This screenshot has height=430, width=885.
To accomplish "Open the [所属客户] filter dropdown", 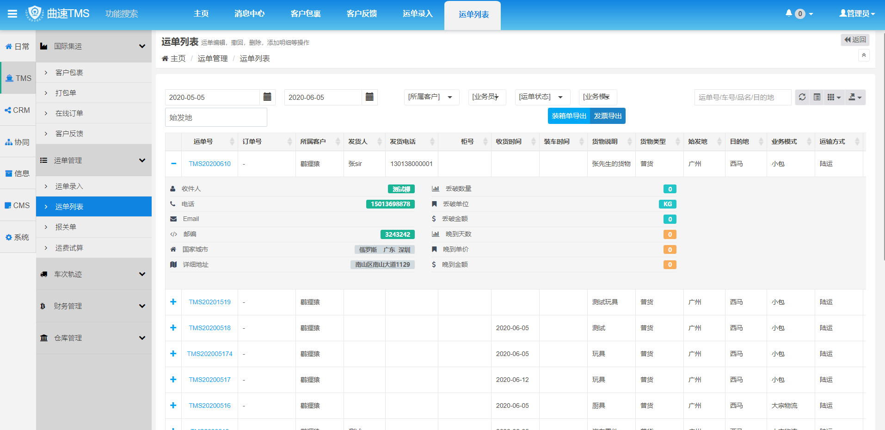I will pyautogui.click(x=431, y=97).
